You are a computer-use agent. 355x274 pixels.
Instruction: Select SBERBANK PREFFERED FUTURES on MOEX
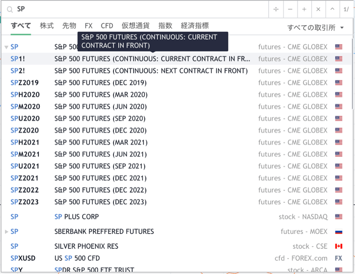pos(177,232)
